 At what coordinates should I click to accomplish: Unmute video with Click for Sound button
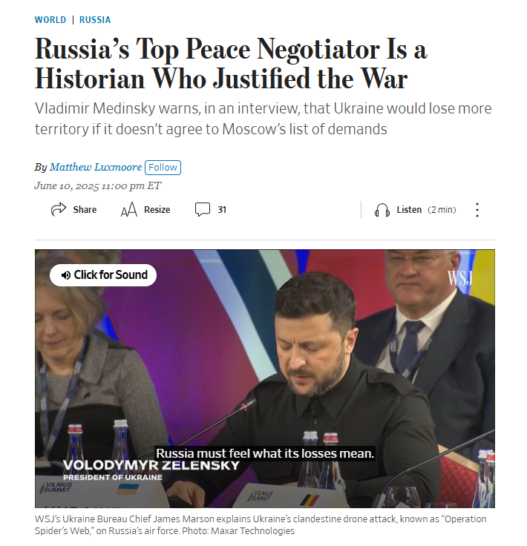click(103, 275)
